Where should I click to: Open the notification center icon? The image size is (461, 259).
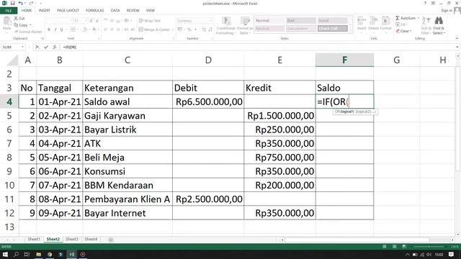451,254
